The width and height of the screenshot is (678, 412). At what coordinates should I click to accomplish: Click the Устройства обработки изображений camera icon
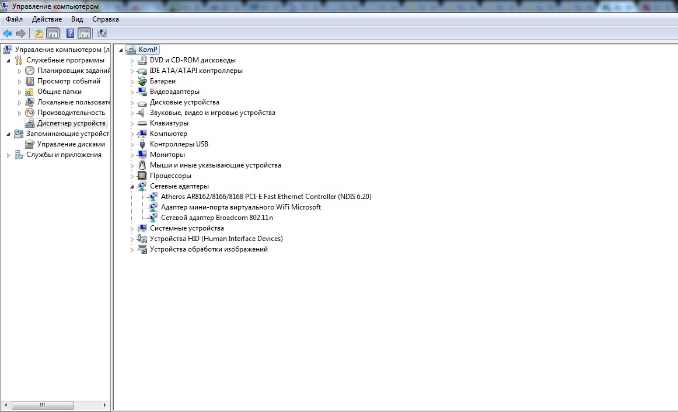click(142, 249)
